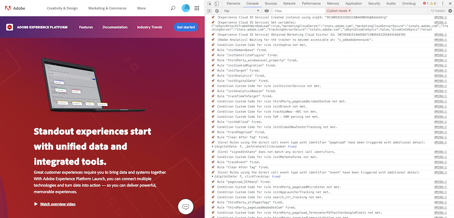Click the 12 hidden messages indicator
Viewport: 454px width, 218px height.
[x=437, y=11]
